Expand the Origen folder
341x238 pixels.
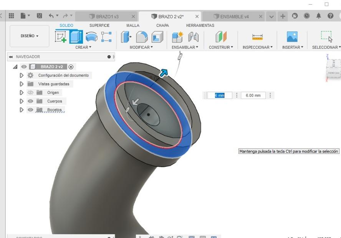click(22, 93)
